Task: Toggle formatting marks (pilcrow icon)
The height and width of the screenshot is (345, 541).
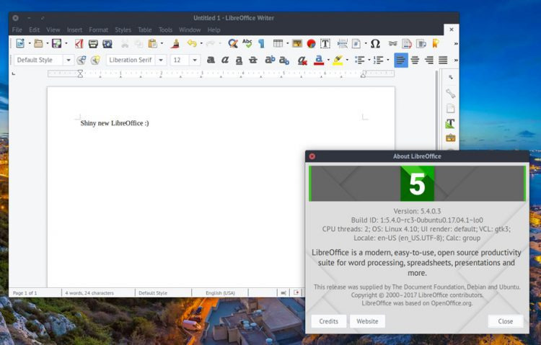Action: [261, 43]
